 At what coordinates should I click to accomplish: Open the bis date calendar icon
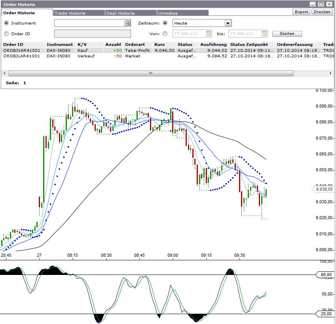[x=264, y=34]
